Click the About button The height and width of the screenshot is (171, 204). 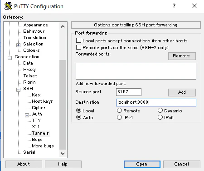24,164
